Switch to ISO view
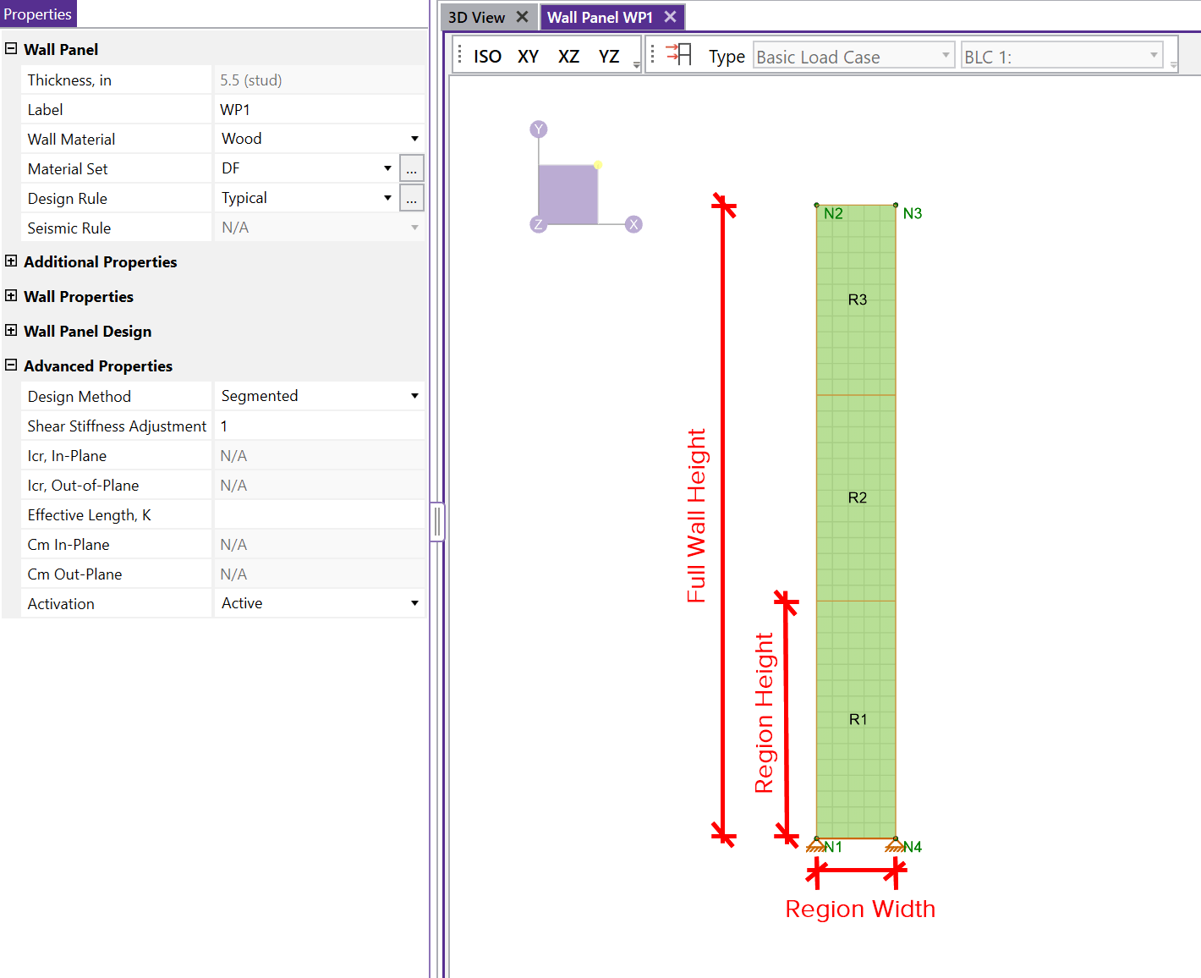 [x=487, y=57]
